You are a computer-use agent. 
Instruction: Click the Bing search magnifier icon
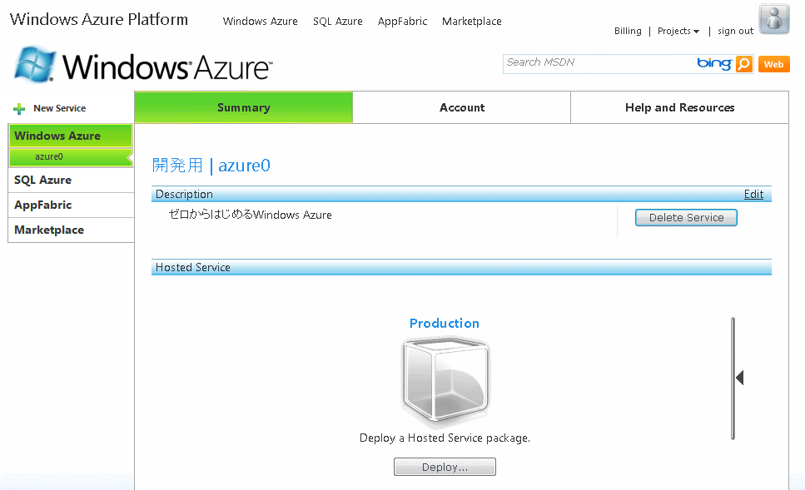coord(744,64)
